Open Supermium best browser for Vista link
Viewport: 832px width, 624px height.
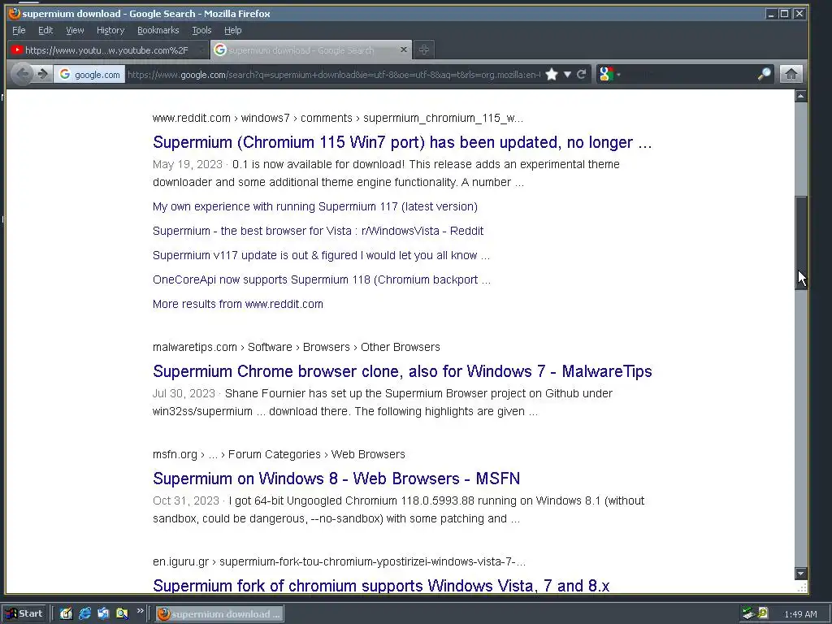pos(318,231)
